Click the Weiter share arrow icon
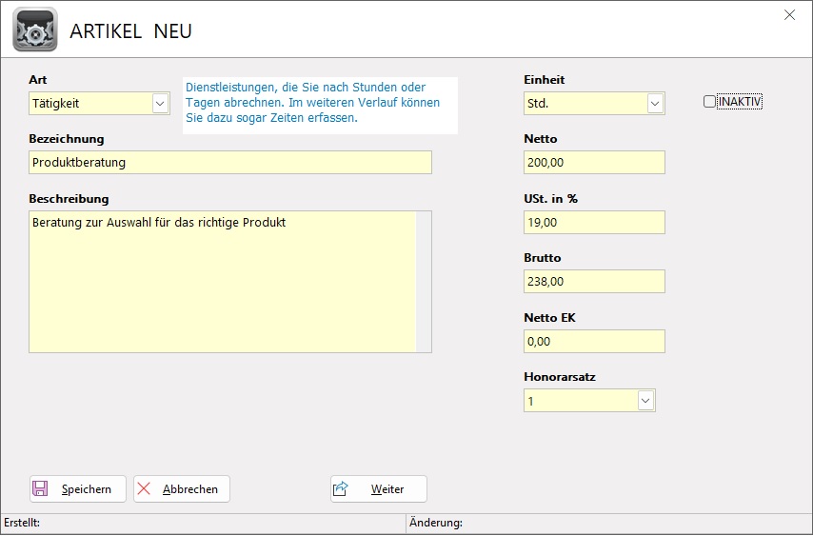 pyautogui.click(x=341, y=489)
